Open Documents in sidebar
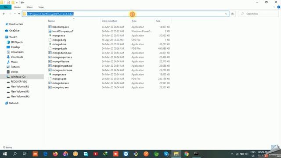The height and width of the screenshot is (158, 281). (17, 52)
